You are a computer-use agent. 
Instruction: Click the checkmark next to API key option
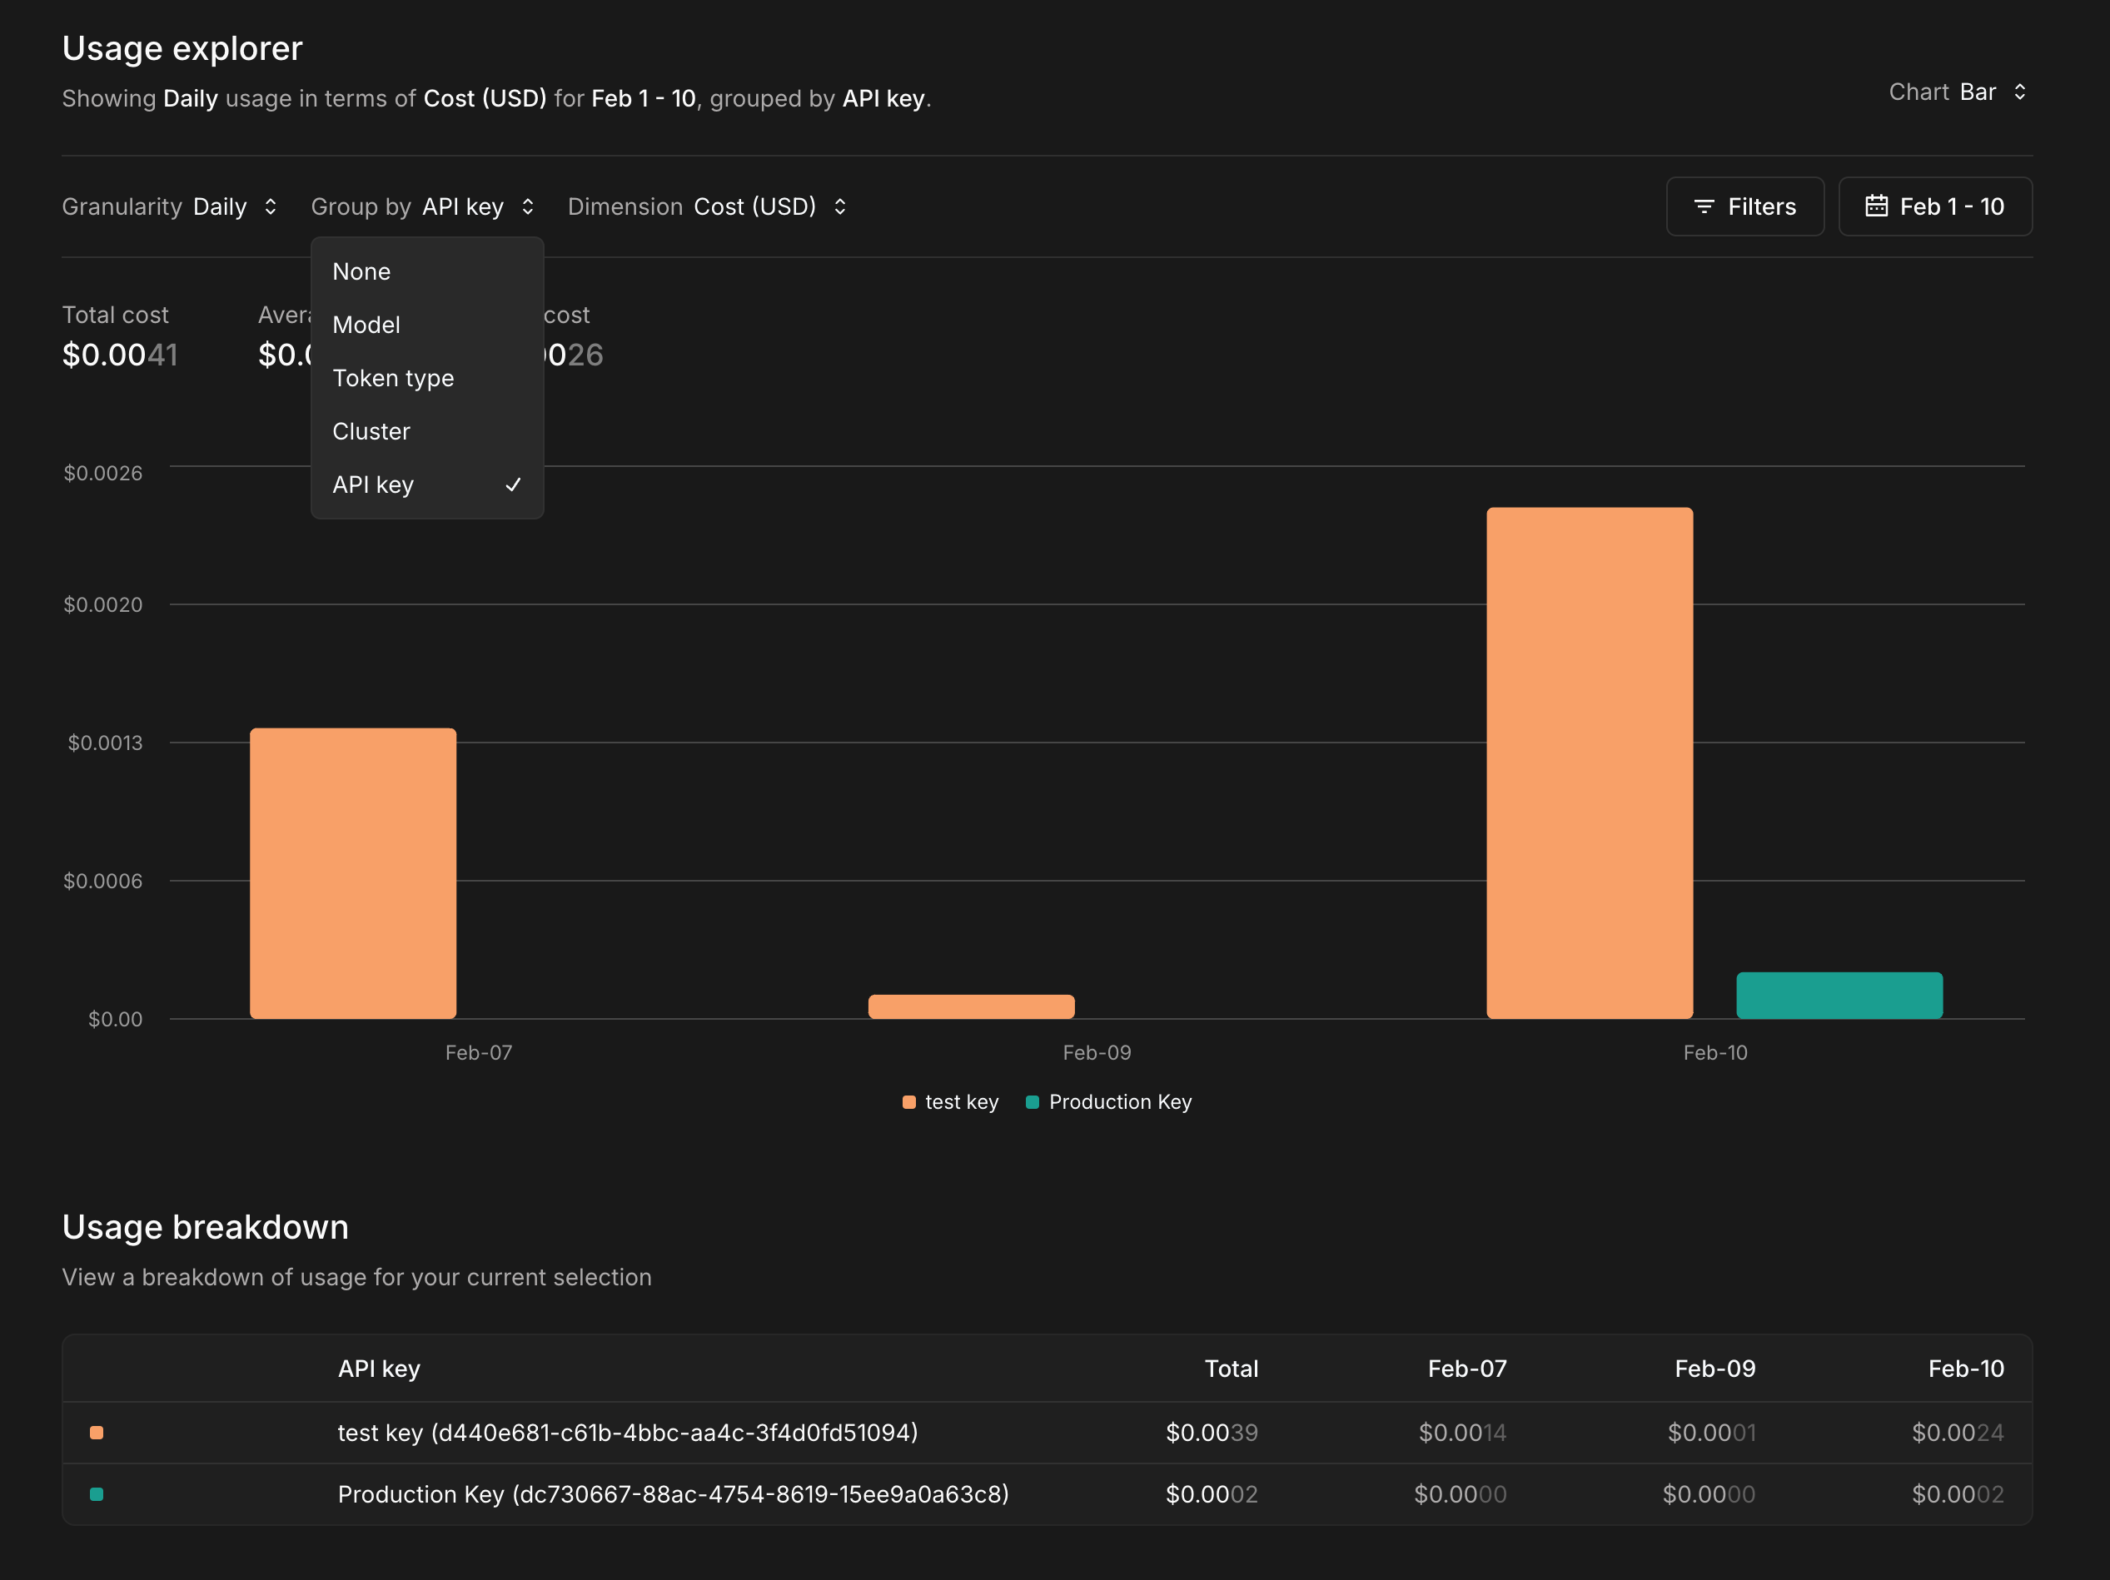click(x=513, y=485)
